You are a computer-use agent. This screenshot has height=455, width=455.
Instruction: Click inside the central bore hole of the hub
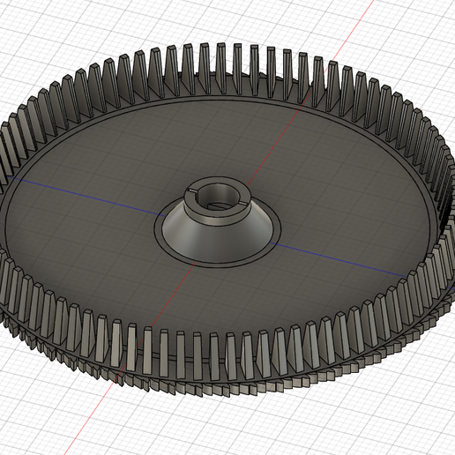tap(218, 197)
